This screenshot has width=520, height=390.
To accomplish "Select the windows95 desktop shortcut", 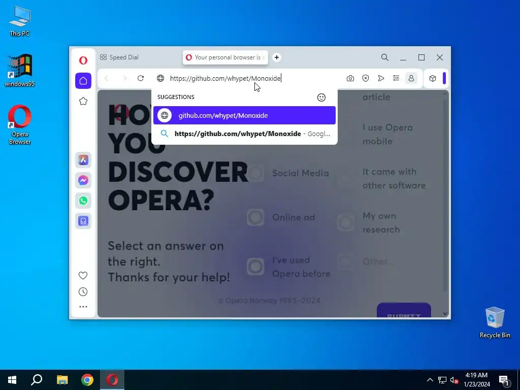I will [x=20, y=70].
